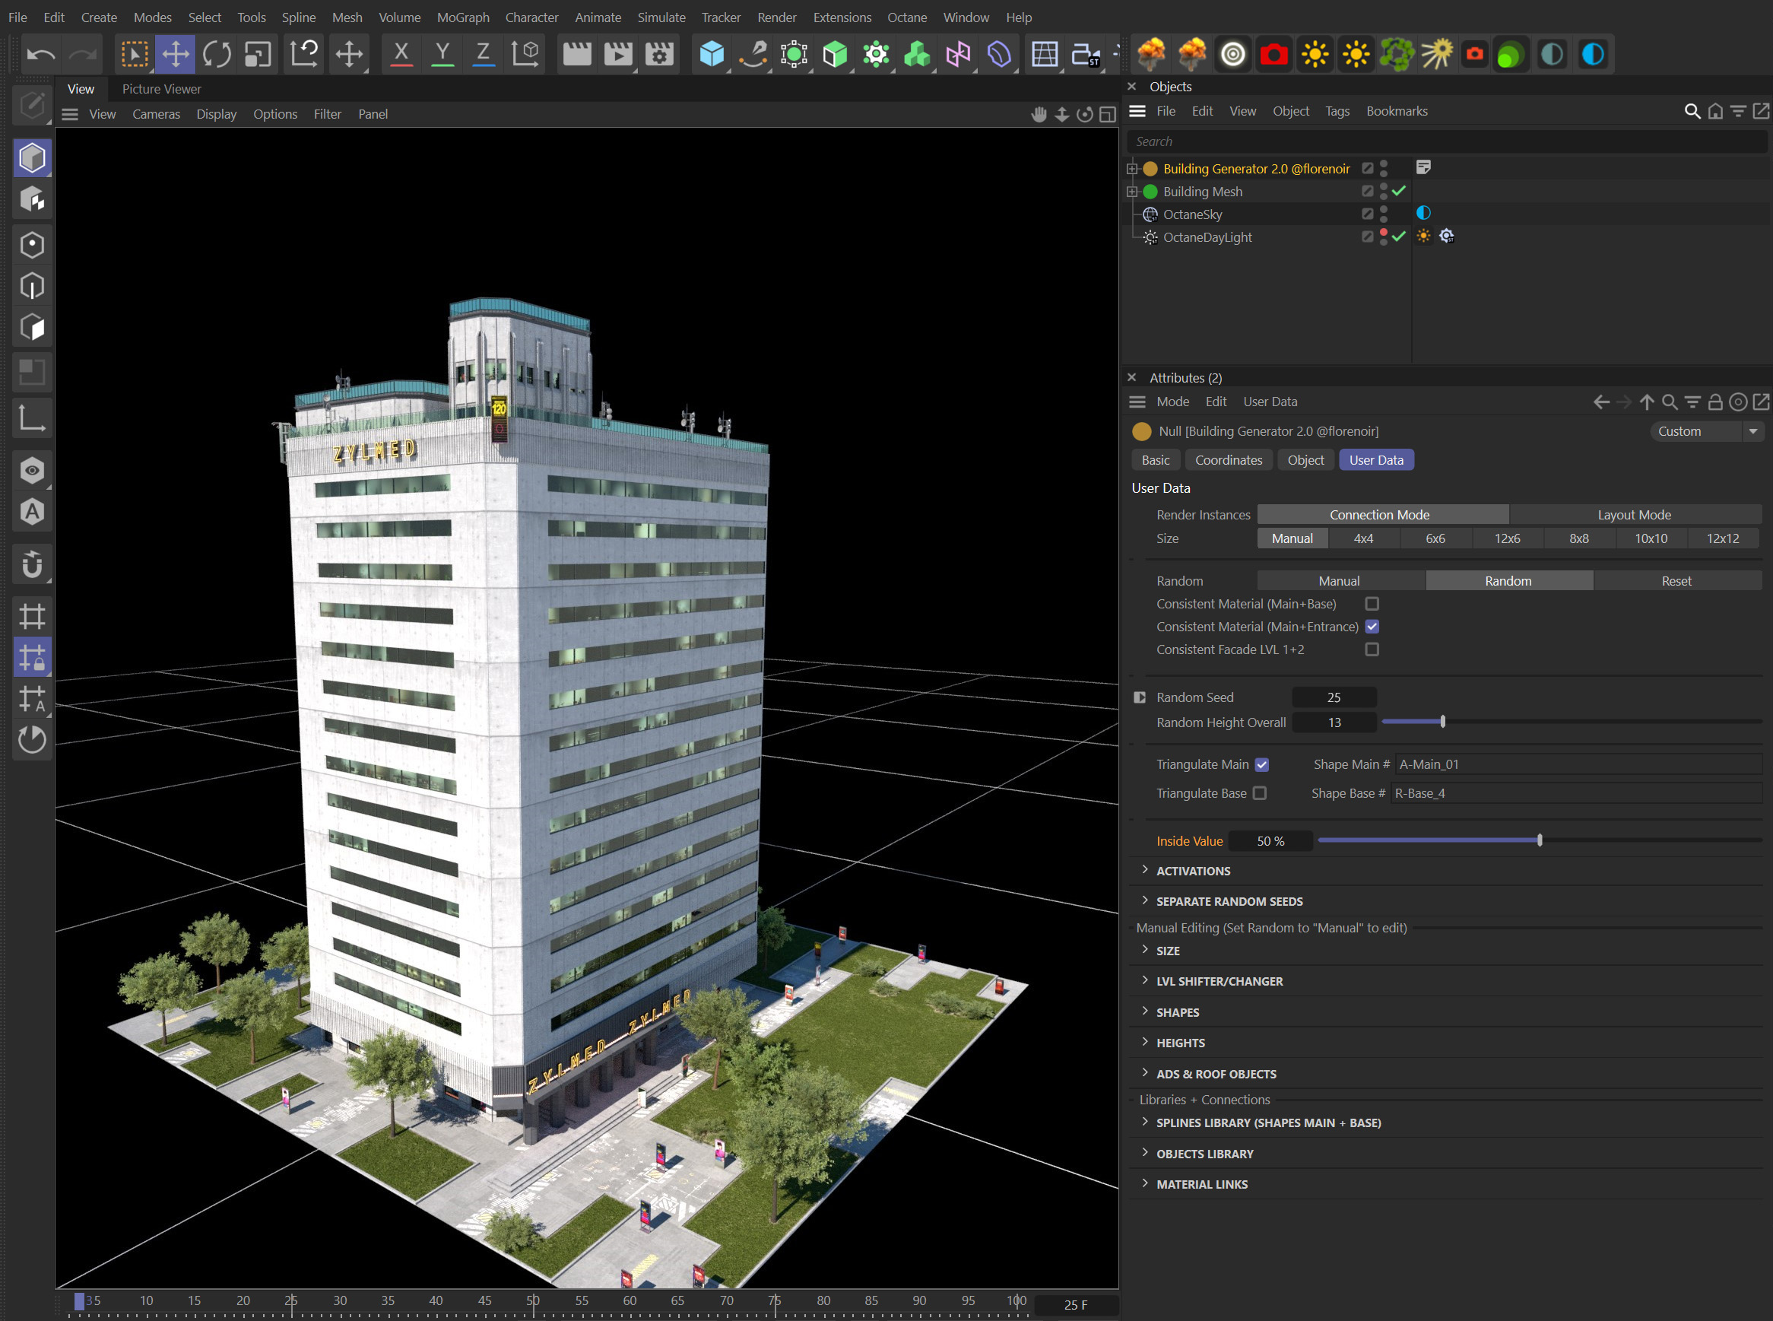Click the OctaneDayLight sun icon in Objects panel

pyautogui.click(x=1424, y=236)
